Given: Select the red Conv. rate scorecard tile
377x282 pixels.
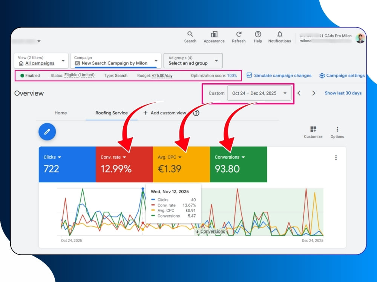Looking at the screenshot, I should pos(124,164).
